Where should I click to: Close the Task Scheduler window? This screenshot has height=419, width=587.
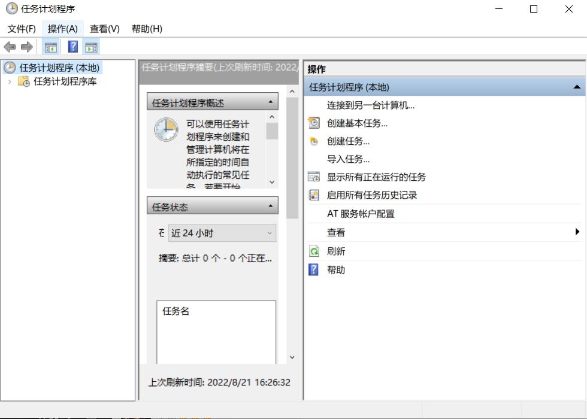click(569, 9)
